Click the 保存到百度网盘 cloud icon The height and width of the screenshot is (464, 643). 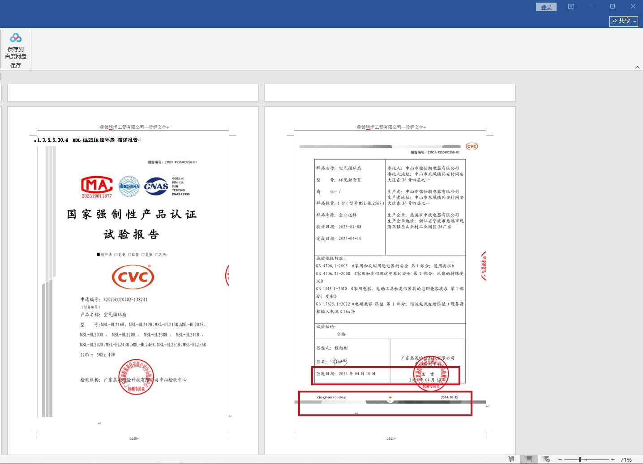point(16,38)
